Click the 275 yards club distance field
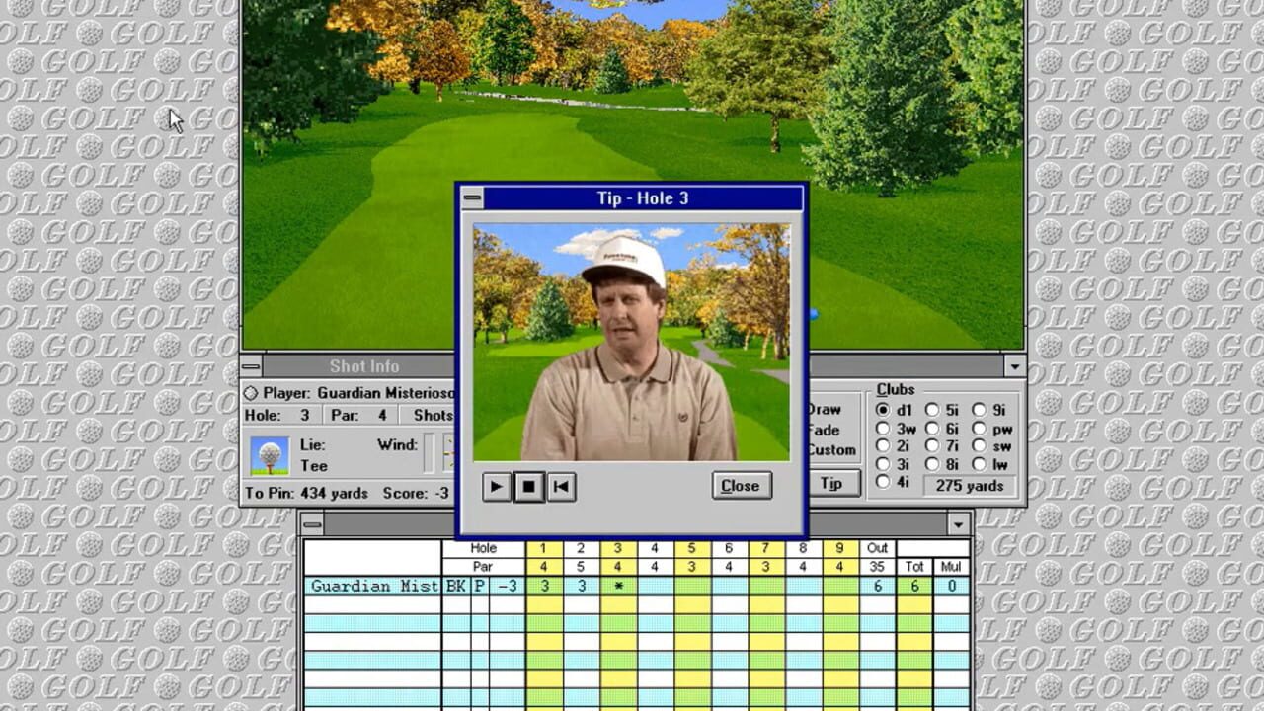1264x711 pixels. 970,485
